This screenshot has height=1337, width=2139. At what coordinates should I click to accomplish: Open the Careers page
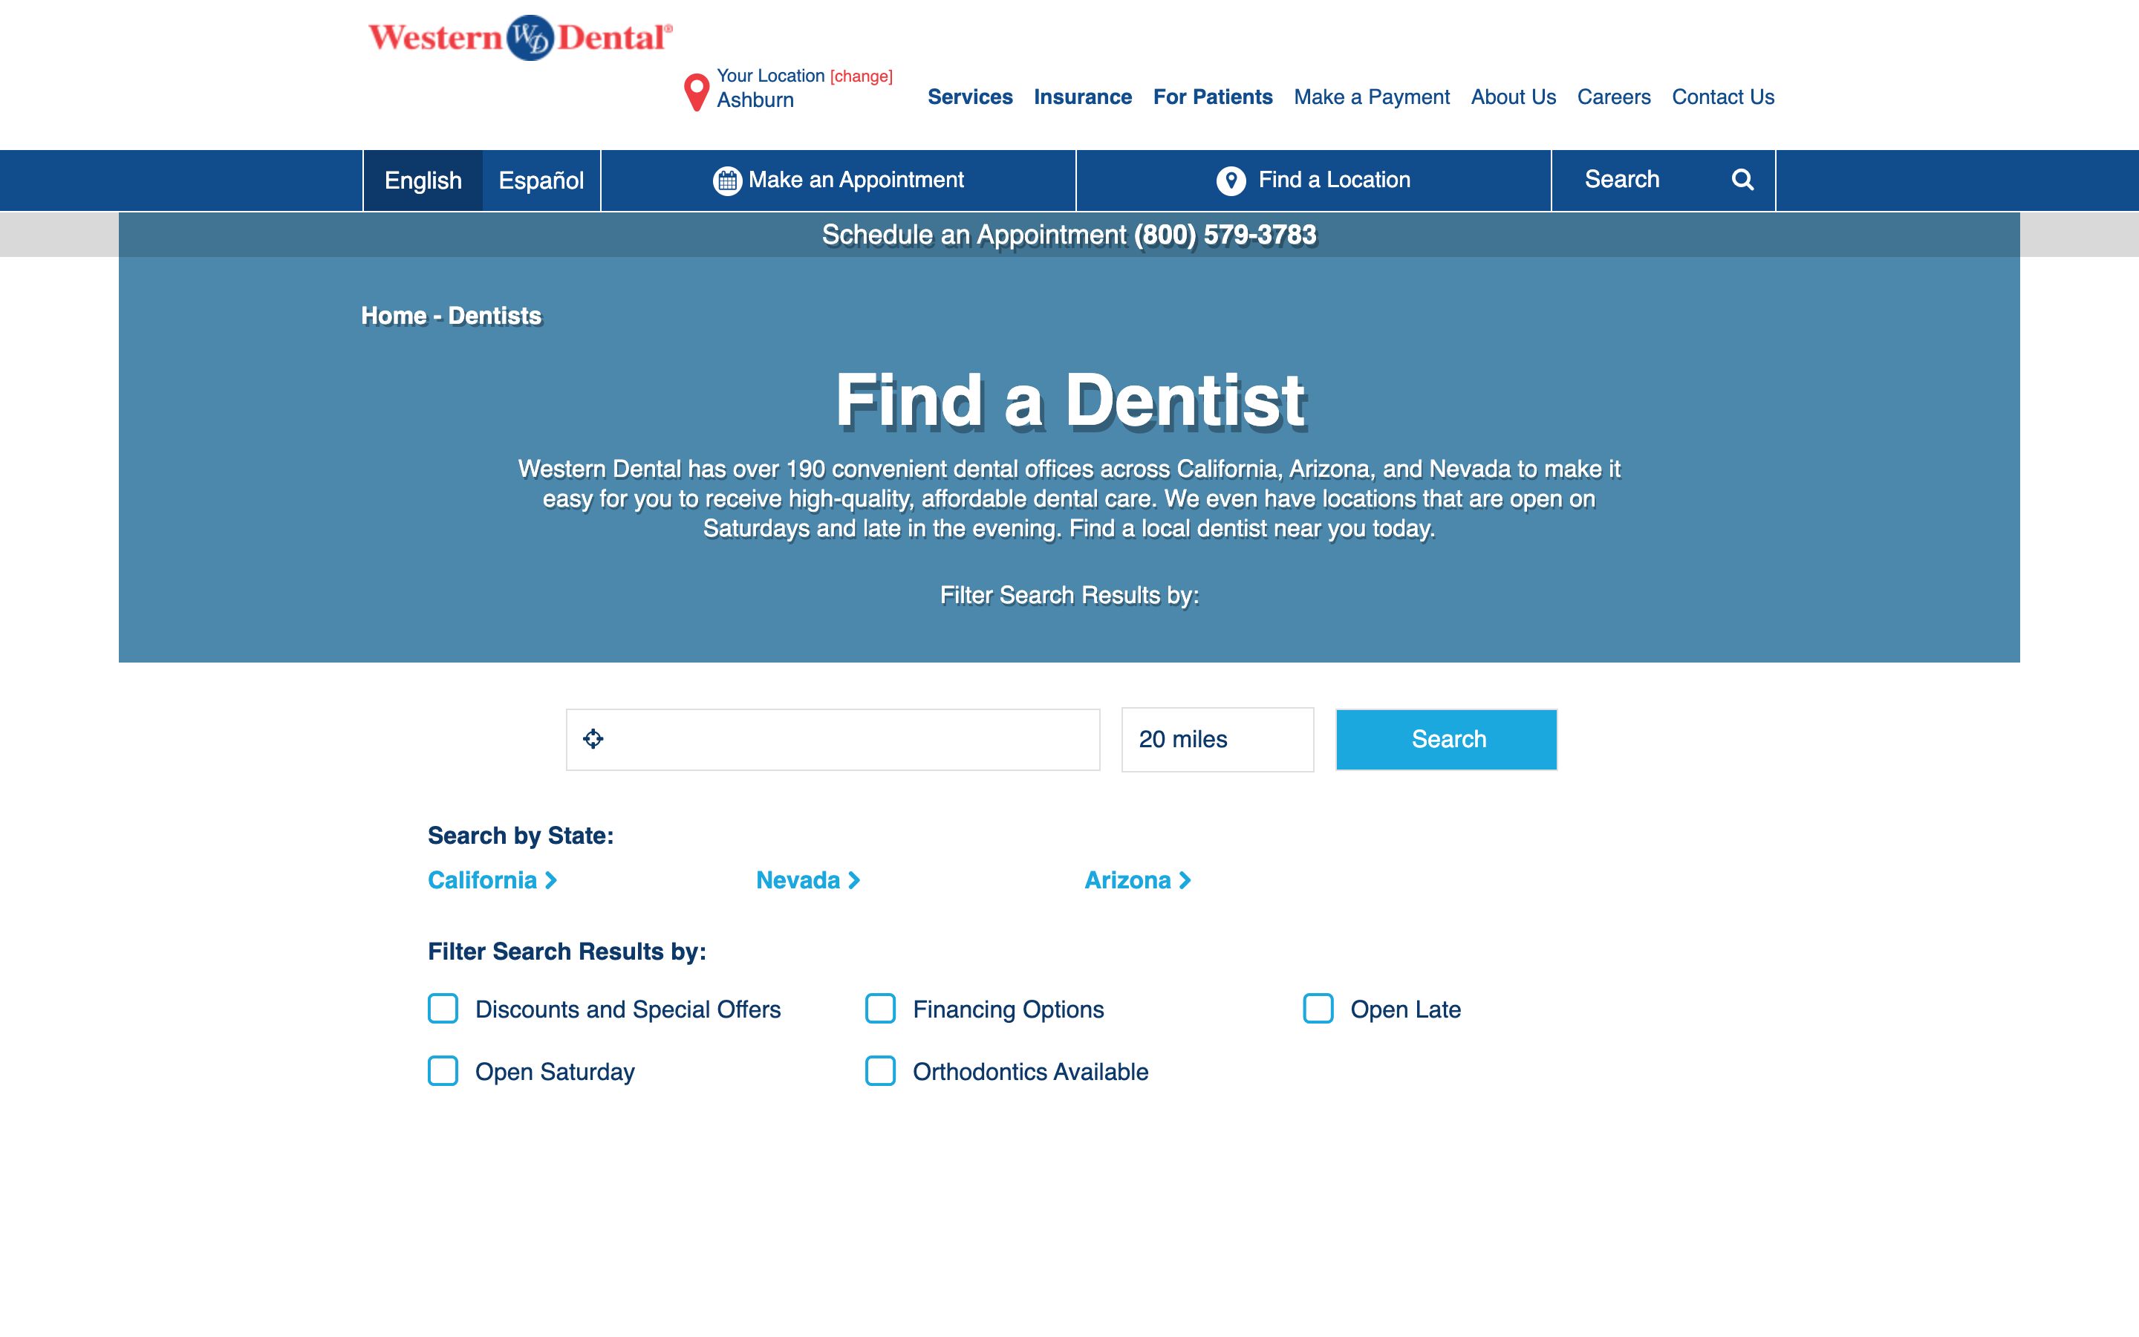point(1614,97)
